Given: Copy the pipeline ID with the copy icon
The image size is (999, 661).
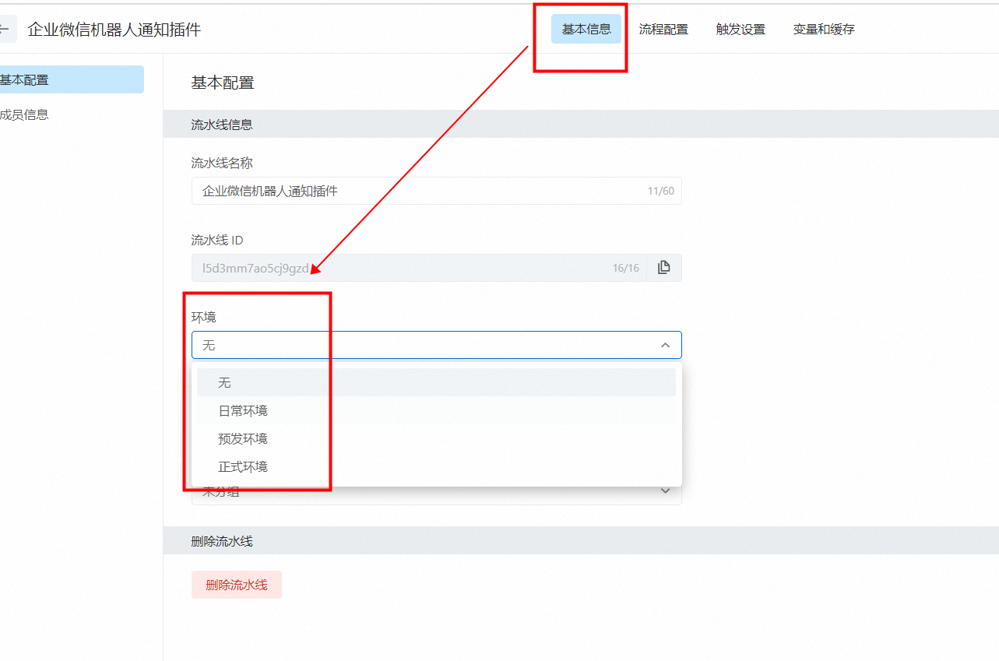Looking at the screenshot, I should click(x=663, y=268).
